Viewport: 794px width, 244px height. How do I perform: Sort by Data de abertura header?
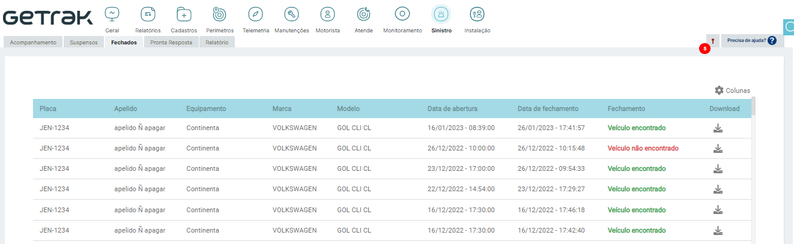click(x=453, y=109)
